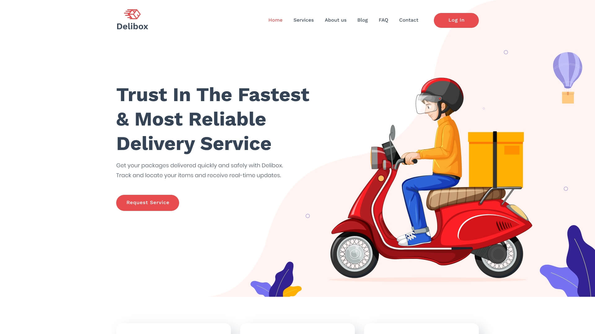
Task: Click the Request Service button
Action: (148, 202)
